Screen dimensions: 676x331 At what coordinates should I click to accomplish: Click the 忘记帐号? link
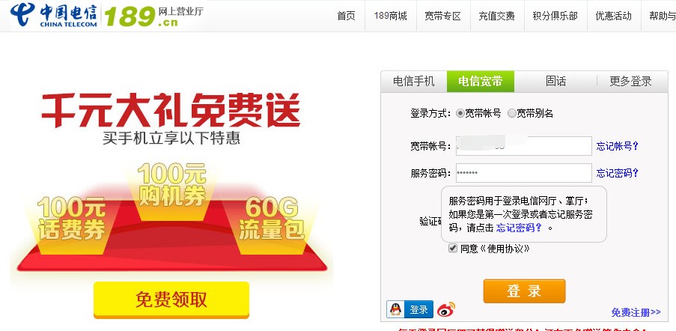[x=617, y=146]
